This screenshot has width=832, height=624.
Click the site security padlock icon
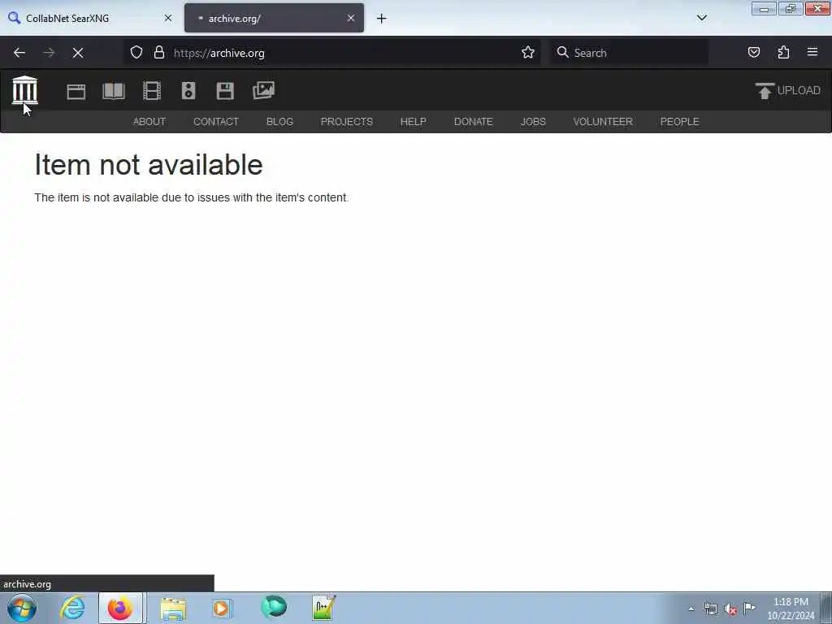click(158, 53)
